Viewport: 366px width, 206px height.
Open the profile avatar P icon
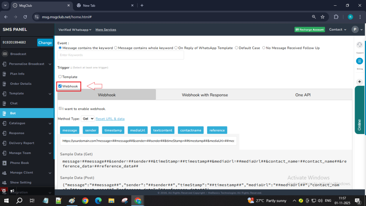point(355,29)
